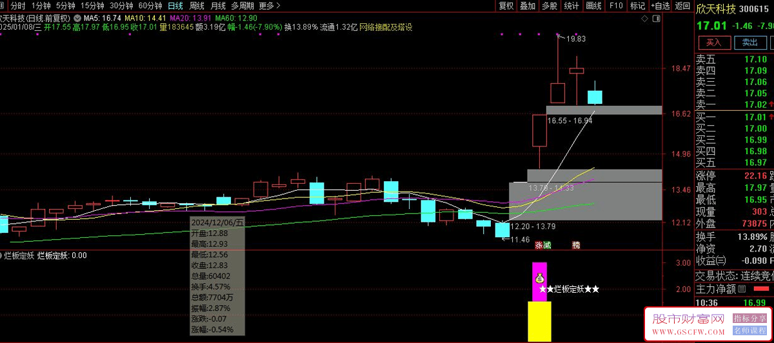Select the 5分钟 period tab
This screenshot has height=343, width=774.
point(66,6)
